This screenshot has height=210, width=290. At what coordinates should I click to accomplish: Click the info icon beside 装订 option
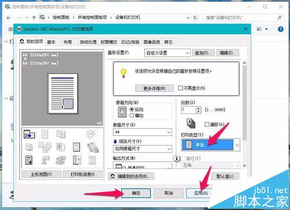[x=177, y=159]
